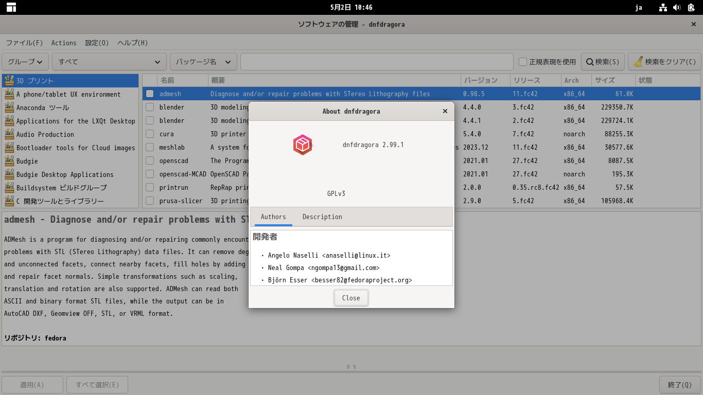Tick the blender 4.4.1 package checkbox
This screenshot has width=703, height=395.
(x=150, y=120)
